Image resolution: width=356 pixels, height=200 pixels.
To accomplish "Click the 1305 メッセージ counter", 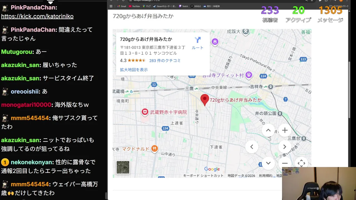I will (x=330, y=14).
